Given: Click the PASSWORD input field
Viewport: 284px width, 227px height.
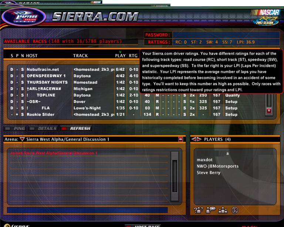Looking at the screenshot, I should tap(226, 35).
